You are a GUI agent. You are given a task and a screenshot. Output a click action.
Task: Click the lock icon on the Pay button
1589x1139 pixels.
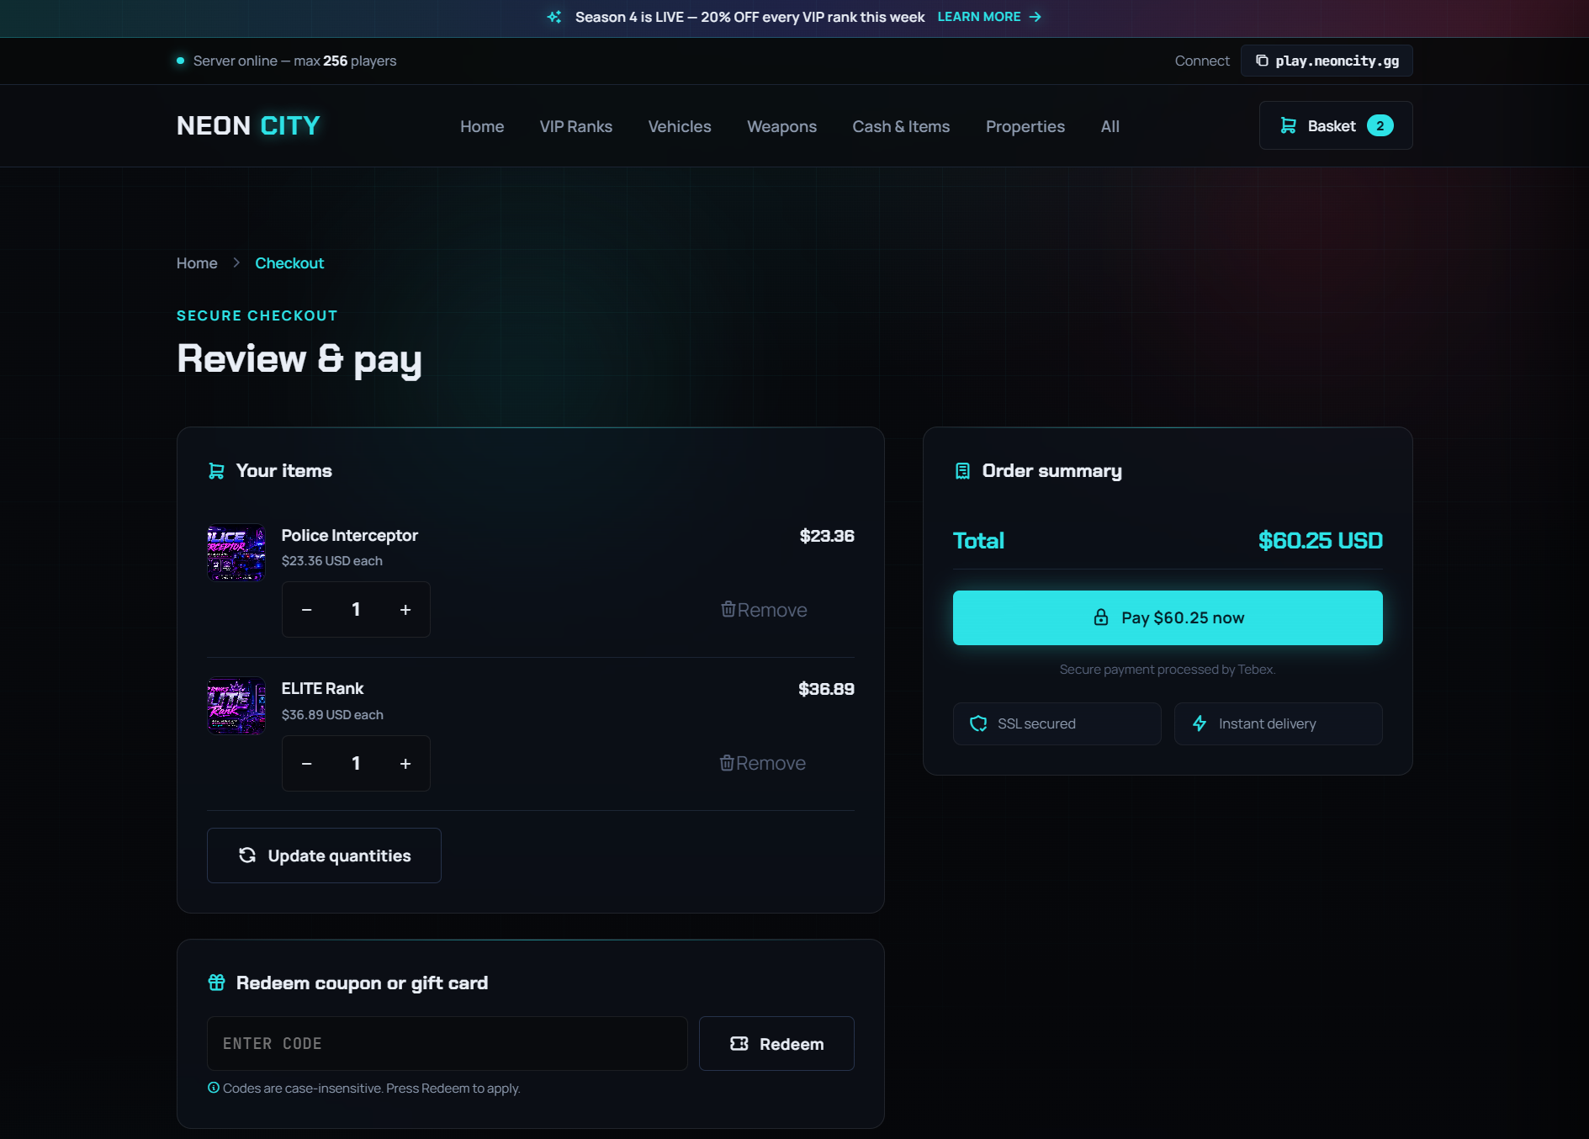[1100, 617]
